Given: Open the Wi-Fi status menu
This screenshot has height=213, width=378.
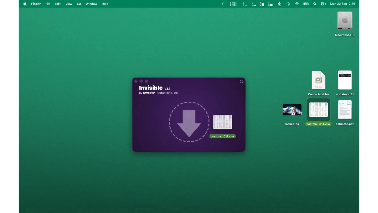Looking at the screenshot, I should tap(297, 4).
